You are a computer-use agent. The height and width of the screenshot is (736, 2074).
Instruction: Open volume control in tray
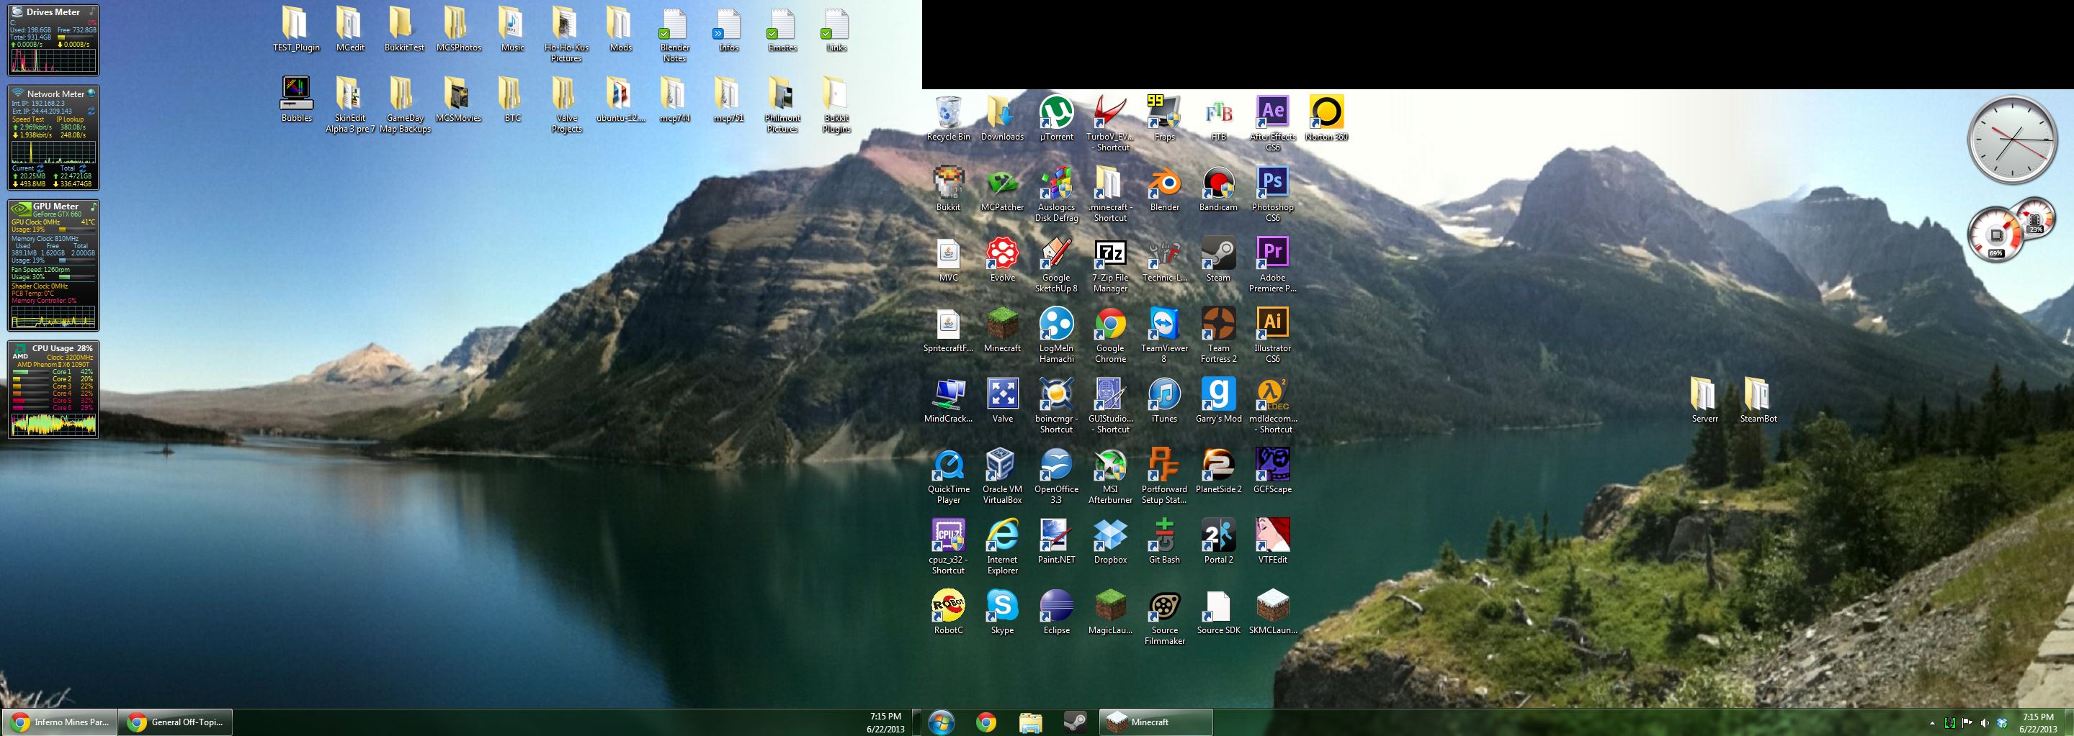click(1984, 723)
